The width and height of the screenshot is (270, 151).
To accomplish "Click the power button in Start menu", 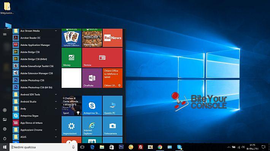I will point(5,138).
